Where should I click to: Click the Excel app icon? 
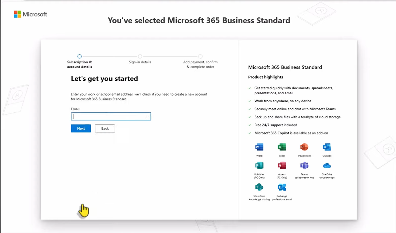coord(282,147)
